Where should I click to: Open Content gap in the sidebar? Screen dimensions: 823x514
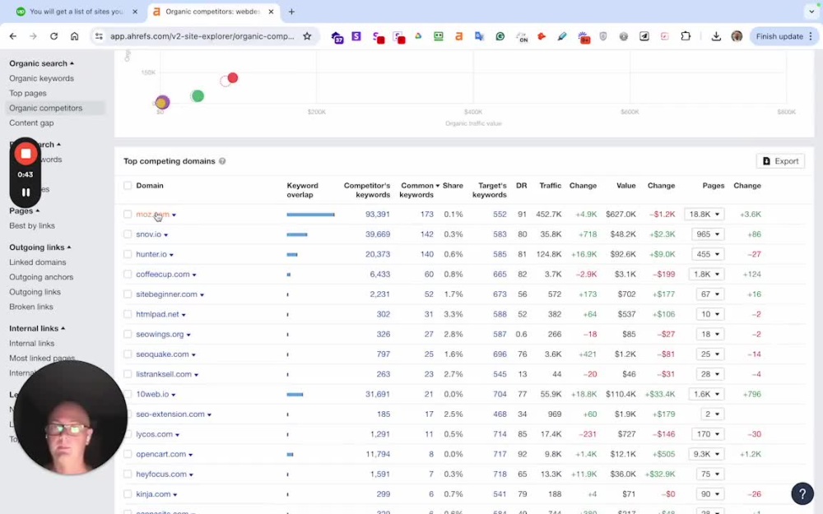point(31,123)
